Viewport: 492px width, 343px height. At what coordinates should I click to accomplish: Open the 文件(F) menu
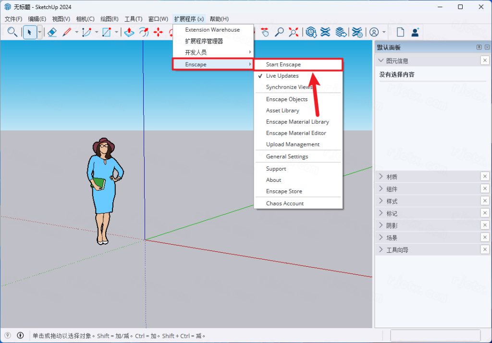pyautogui.click(x=13, y=19)
